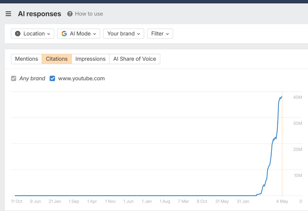The height and width of the screenshot is (211, 308).
Task: Open the AI Share of Voice tab
Action: 135,59
